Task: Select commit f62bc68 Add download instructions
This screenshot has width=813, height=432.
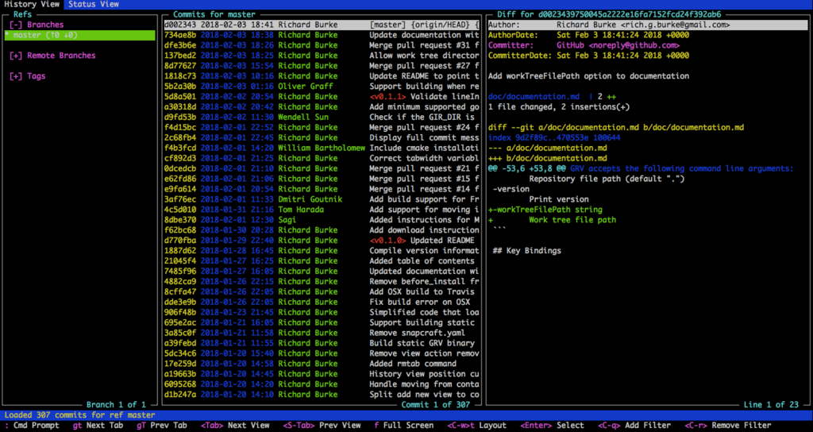Action: click(x=322, y=230)
